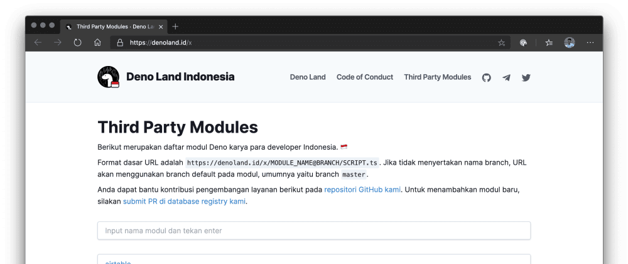Open the Code of Conduct nav link

[x=365, y=77]
